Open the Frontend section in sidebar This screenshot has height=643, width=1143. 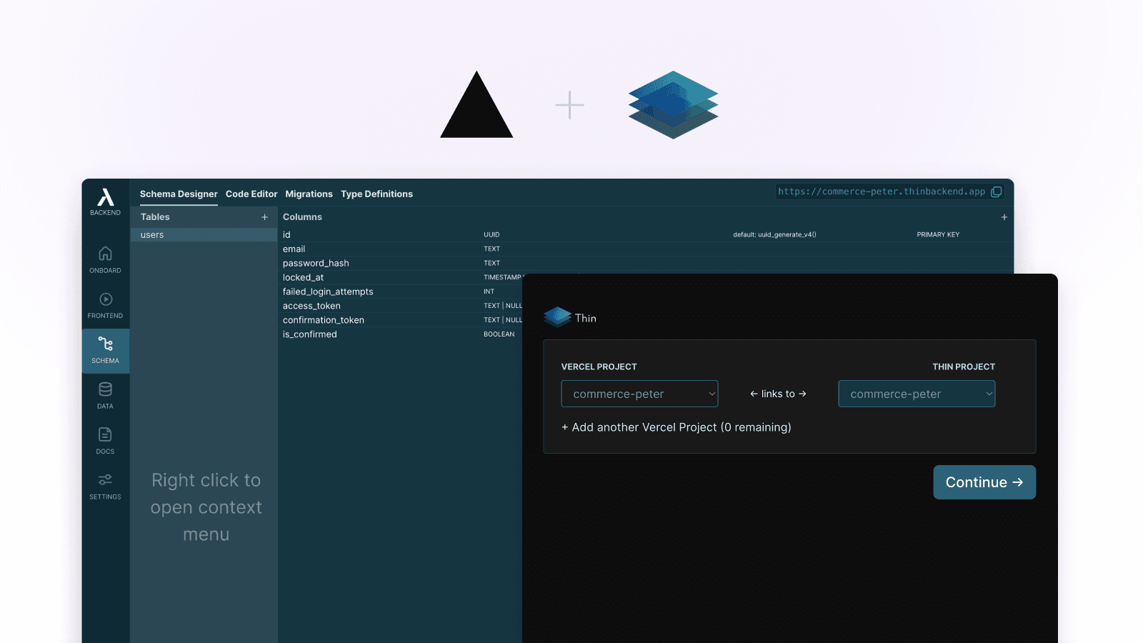[x=105, y=305]
